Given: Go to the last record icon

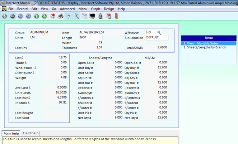Looking at the screenshot, I should (28, 16).
